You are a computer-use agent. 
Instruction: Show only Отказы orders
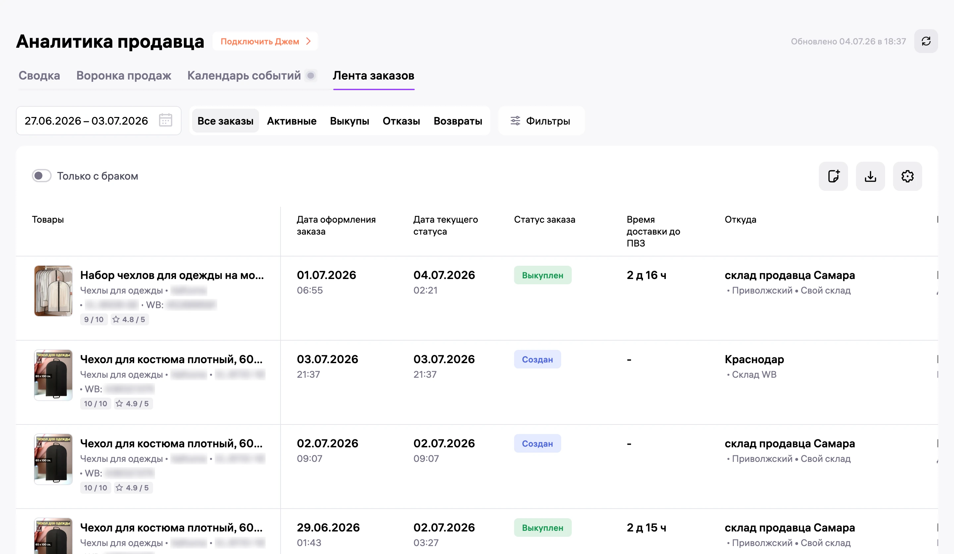(x=401, y=121)
